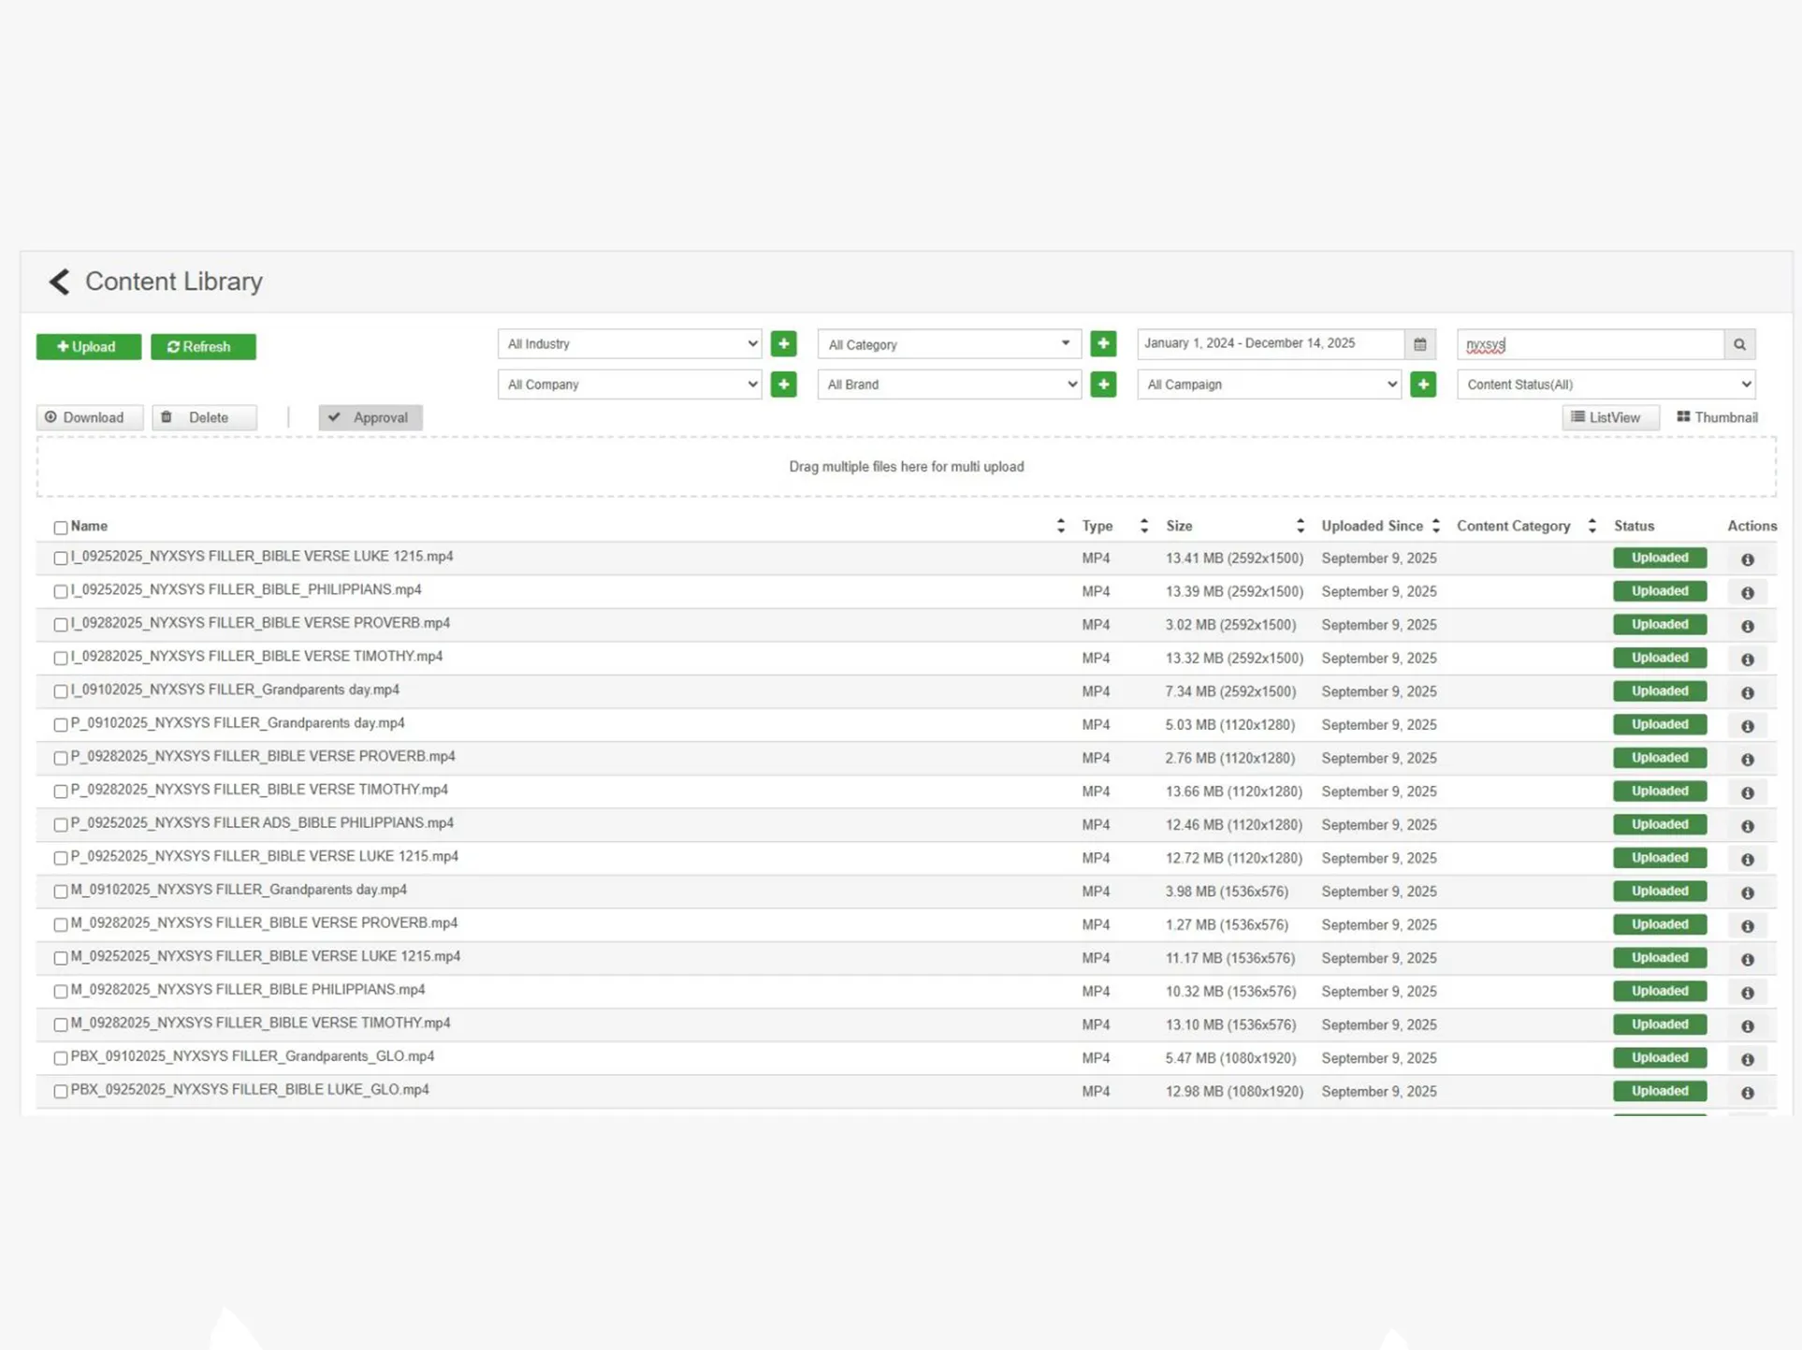Open the Content Status(All) dropdown
This screenshot has height=1350, width=1802.
pos(1605,384)
